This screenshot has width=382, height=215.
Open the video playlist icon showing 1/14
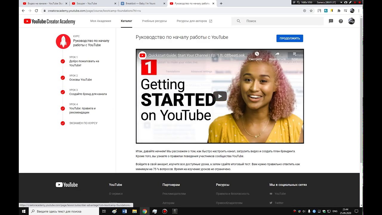pos(295,54)
